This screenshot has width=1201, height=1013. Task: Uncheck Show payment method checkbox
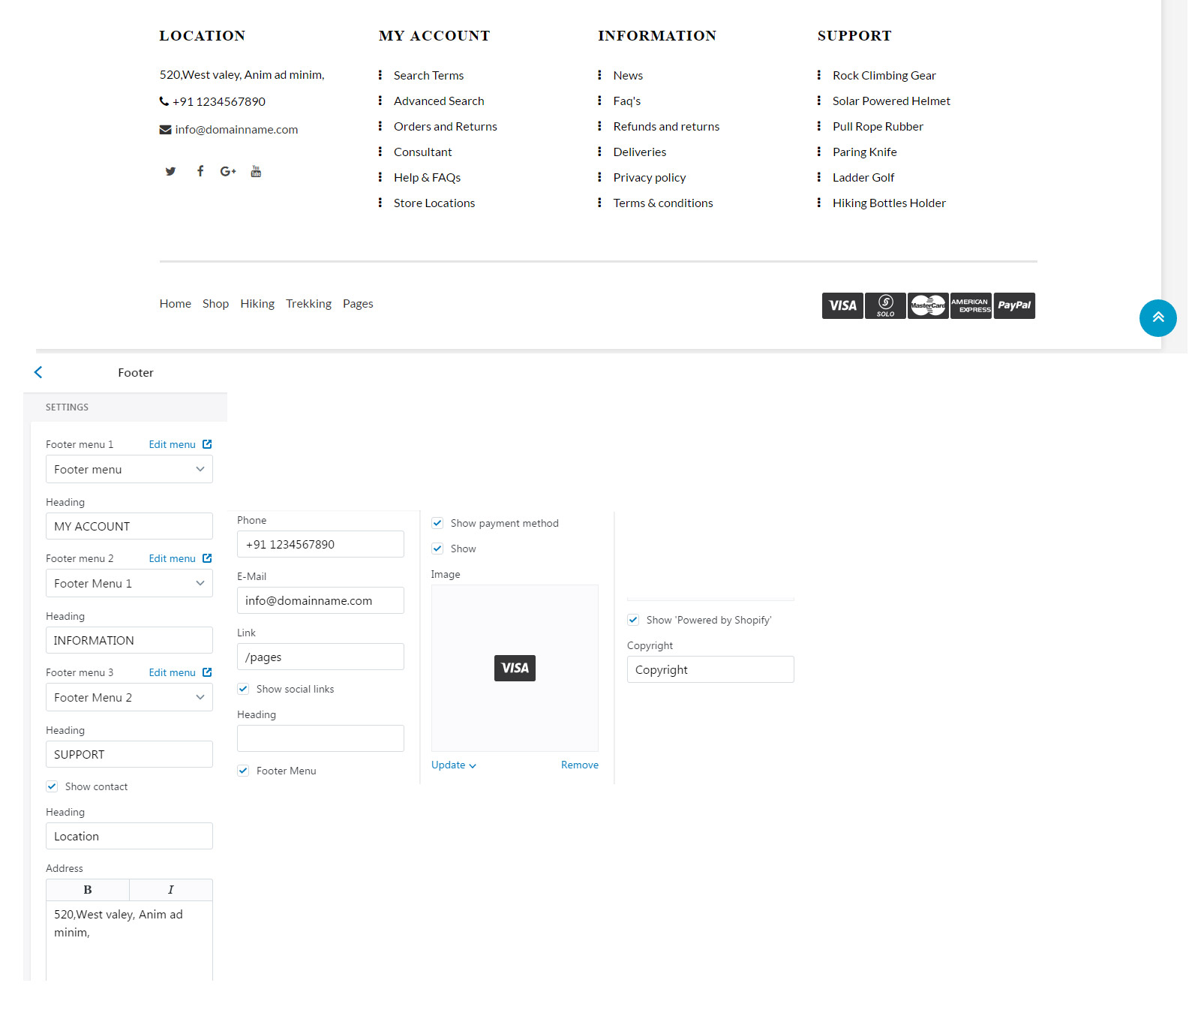click(437, 524)
